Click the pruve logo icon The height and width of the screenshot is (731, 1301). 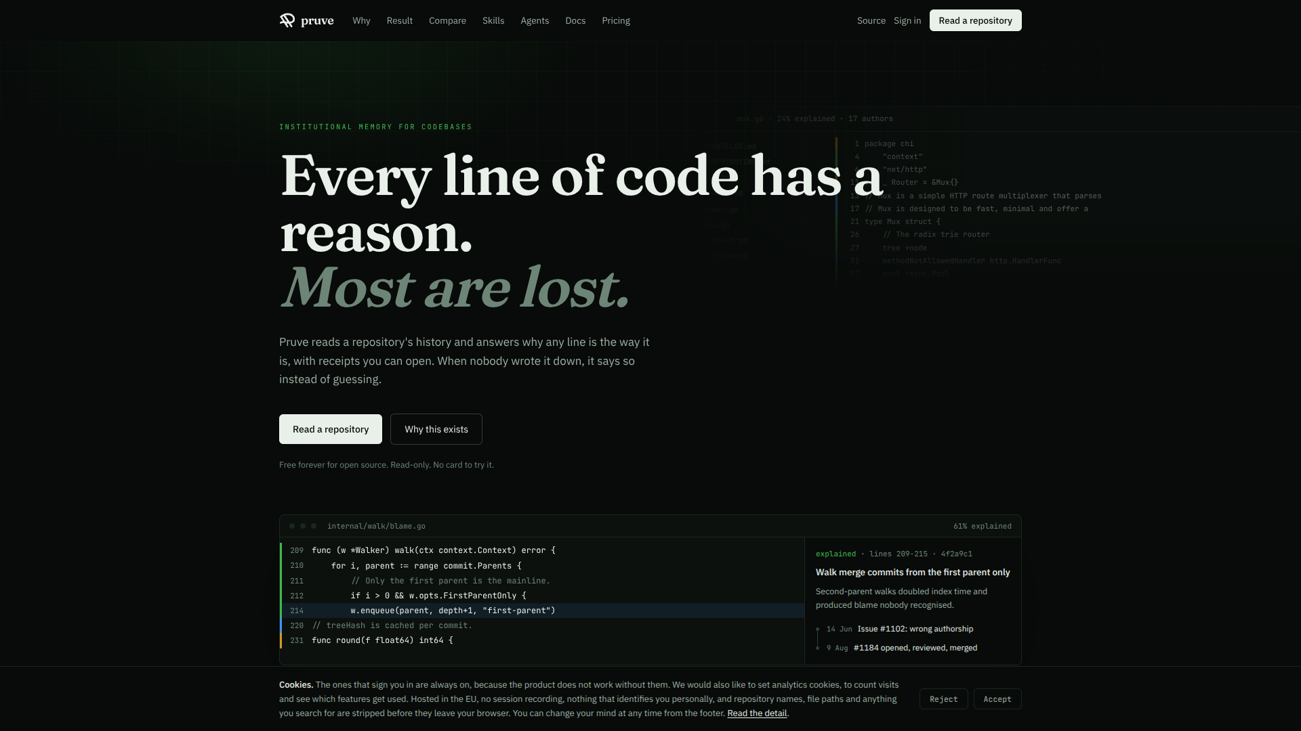(x=287, y=20)
